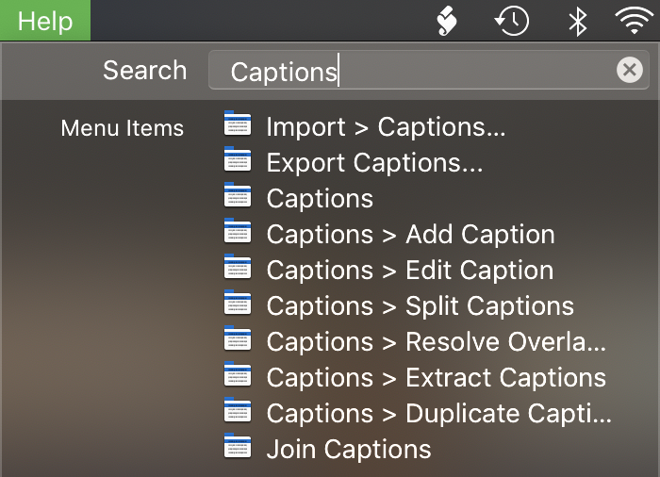The height and width of the screenshot is (477, 660).
Task: Select Captions > Edit Caption result
Action: (x=409, y=271)
